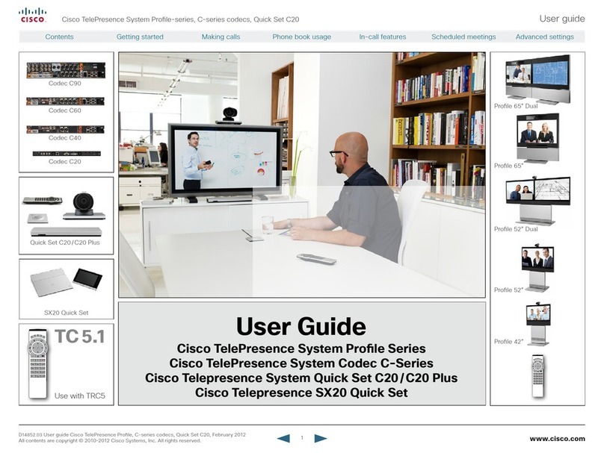
Task: Open the Profile 65" single-screen thumbnail
Action: tap(537, 138)
